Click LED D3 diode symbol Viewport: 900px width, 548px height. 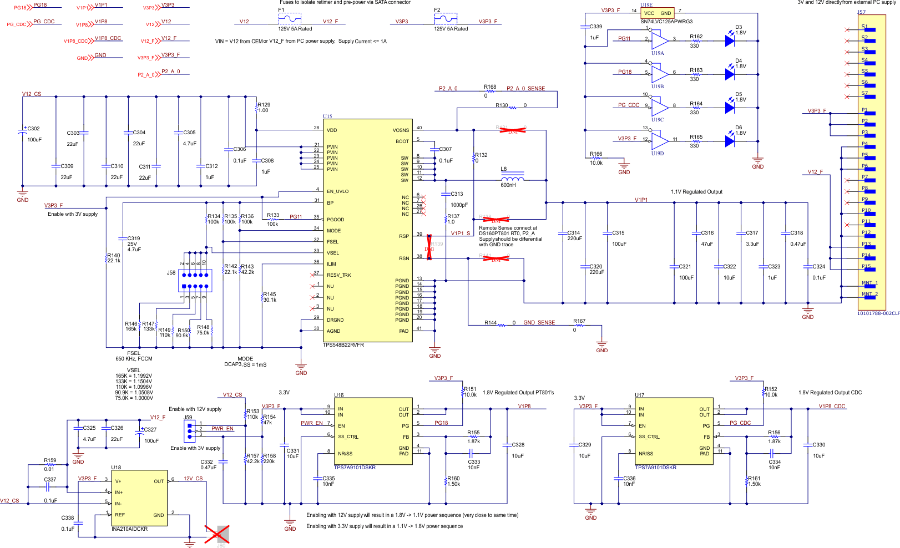(x=730, y=40)
